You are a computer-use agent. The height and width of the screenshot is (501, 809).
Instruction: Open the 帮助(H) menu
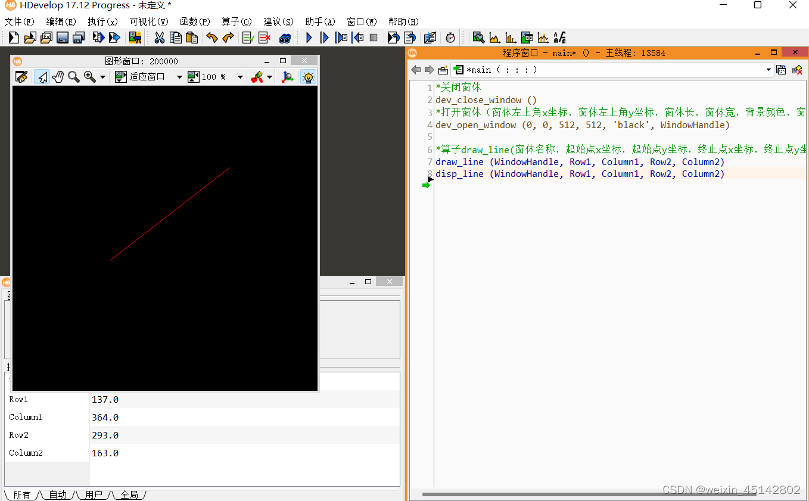(403, 21)
